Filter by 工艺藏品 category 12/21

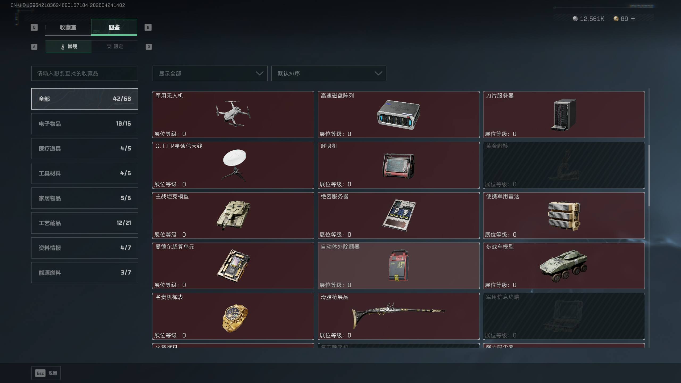[x=85, y=223]
